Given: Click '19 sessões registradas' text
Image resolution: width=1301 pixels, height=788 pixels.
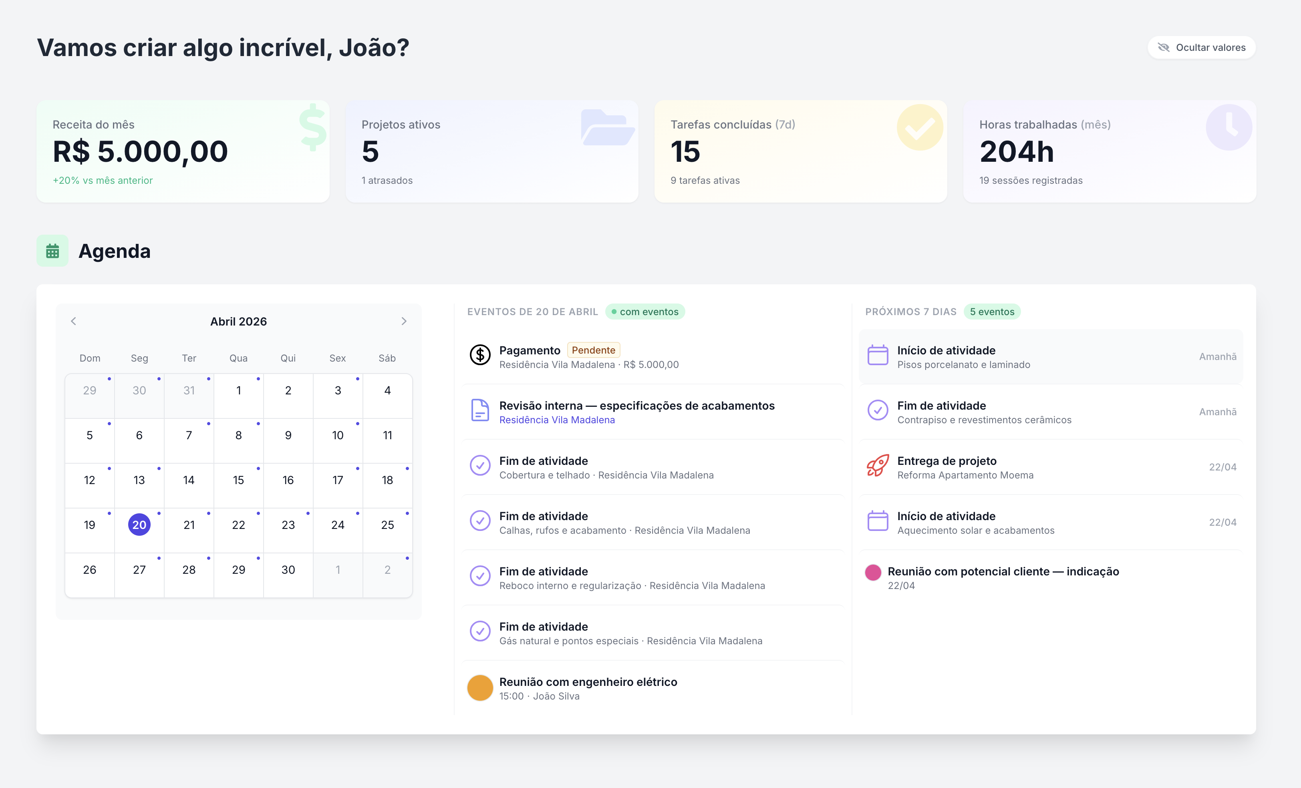Looking at the screenshot, I should [1031, 181].
